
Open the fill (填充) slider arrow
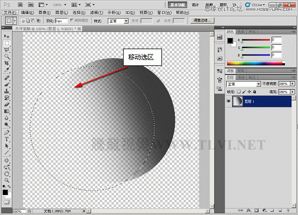point(293,92)
